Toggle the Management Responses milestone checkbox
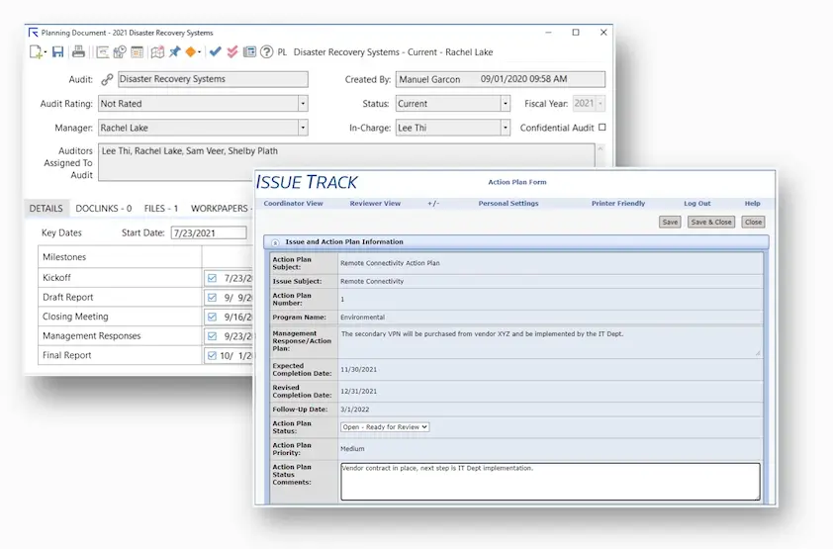833x549 pixels. point(212,336)
